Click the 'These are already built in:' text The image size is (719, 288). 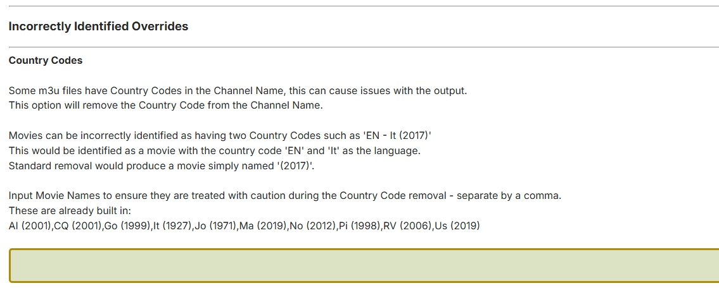point(70,210)
